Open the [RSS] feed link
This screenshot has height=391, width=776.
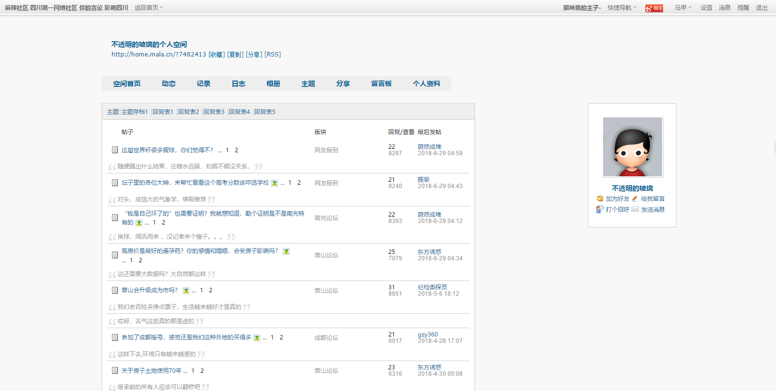click(x=273, y=55)
